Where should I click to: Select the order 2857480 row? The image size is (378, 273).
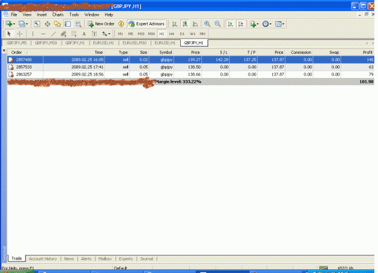[191, 60]
